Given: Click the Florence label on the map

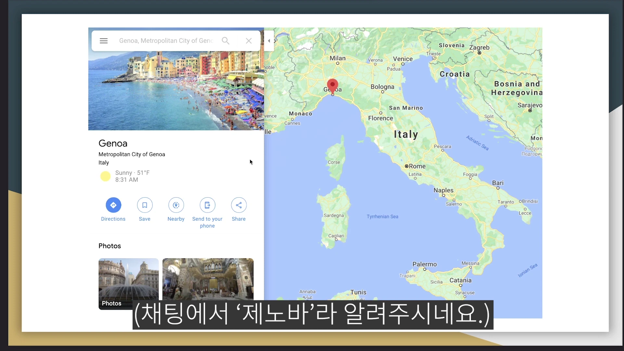Looking at the screenshot, I should point(381,118).
